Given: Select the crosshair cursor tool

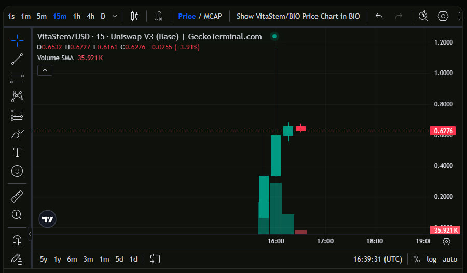Looking at the screenshot, I should coord(17,40).
